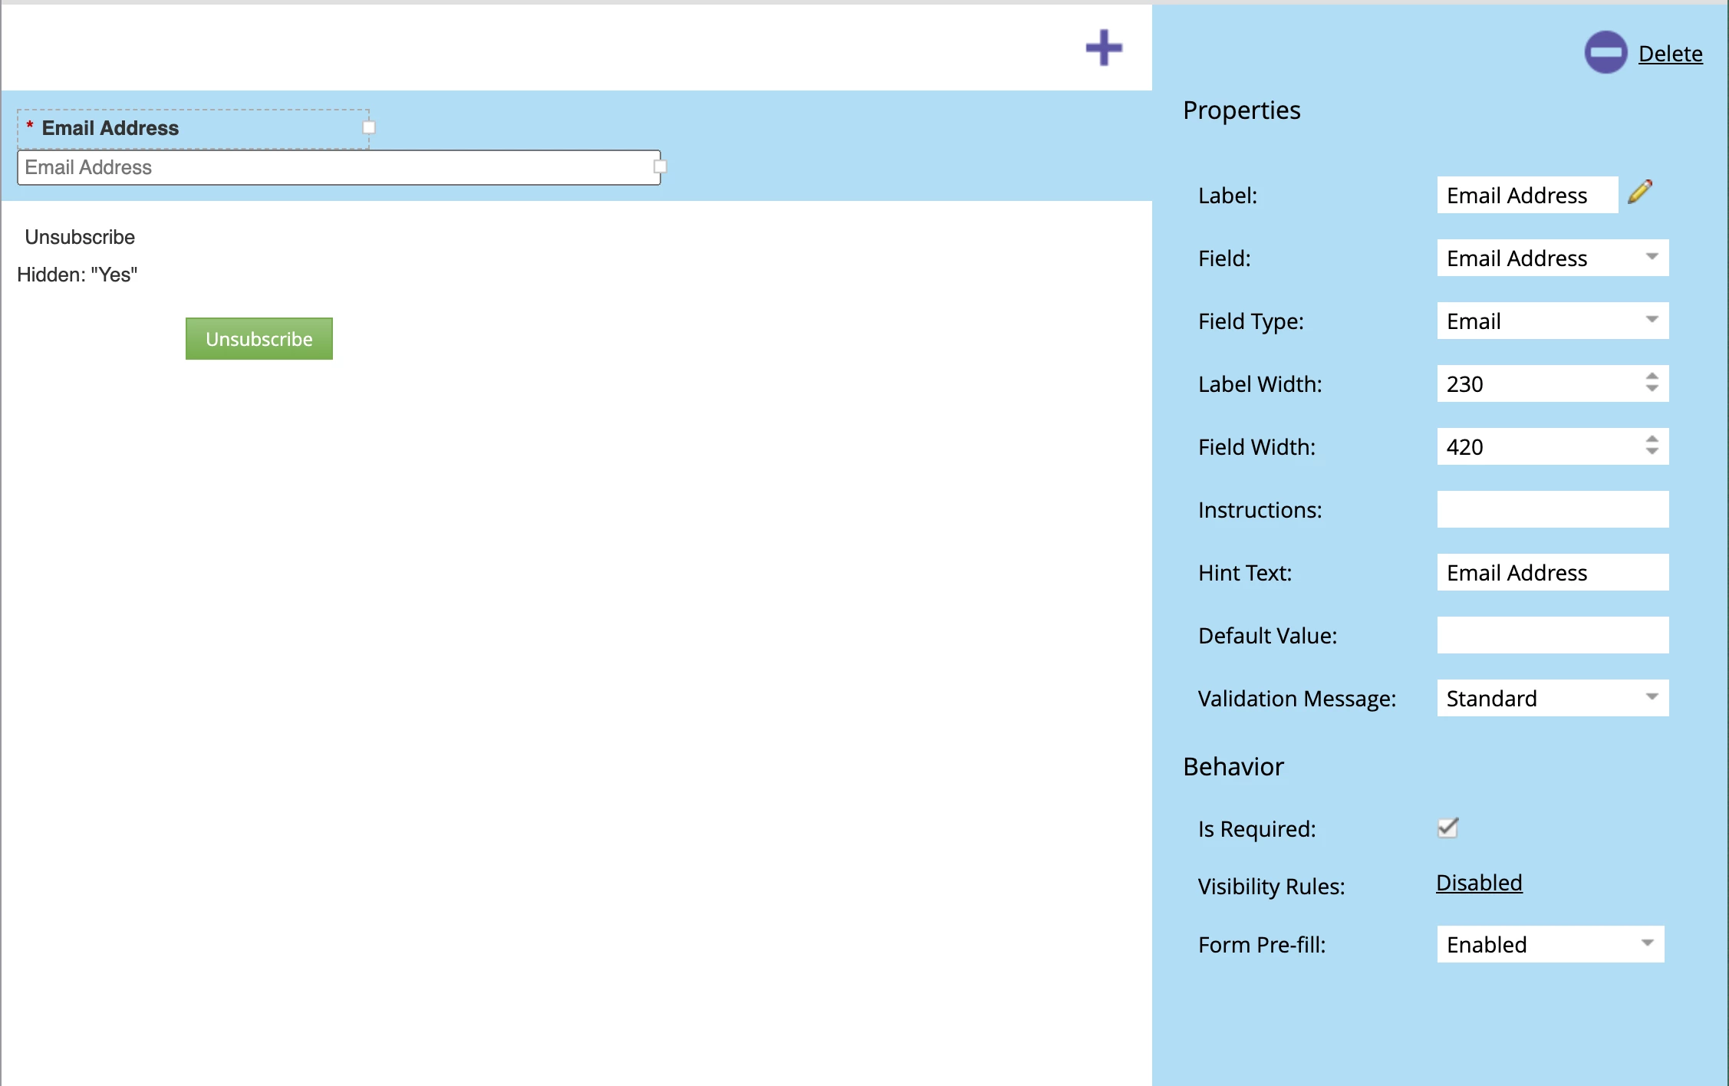Expand the Field Type dropdown
The image size is (1729, 1086).
tap(1552, 321)
